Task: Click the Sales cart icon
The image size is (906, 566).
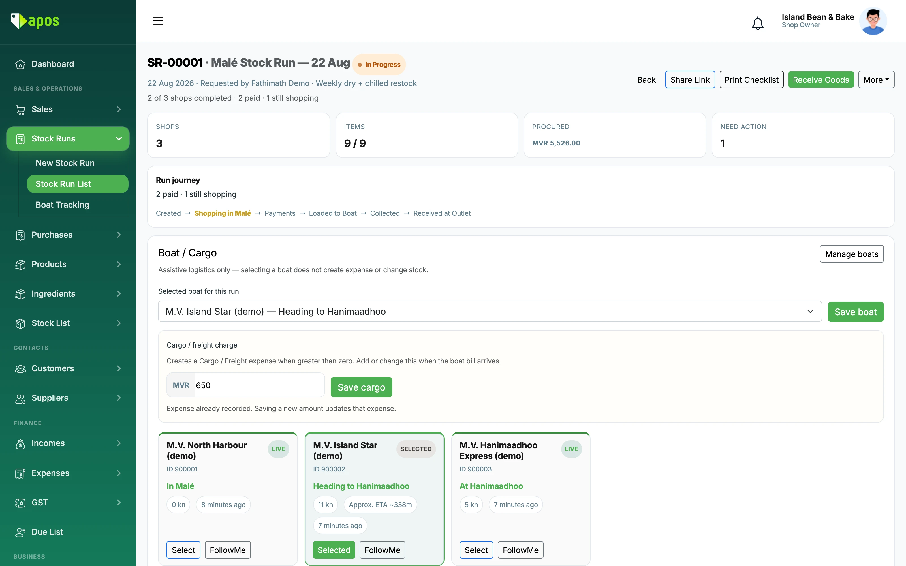Action: tap(20, 110)
